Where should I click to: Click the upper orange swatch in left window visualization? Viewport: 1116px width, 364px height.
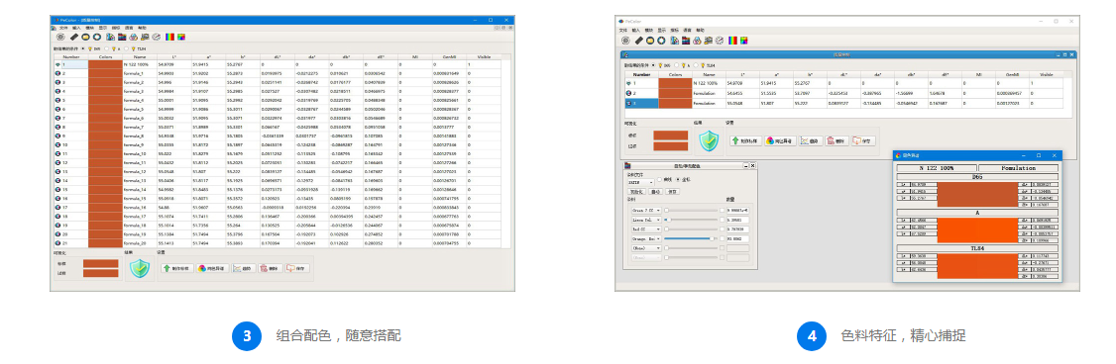[x=101, y=264]
